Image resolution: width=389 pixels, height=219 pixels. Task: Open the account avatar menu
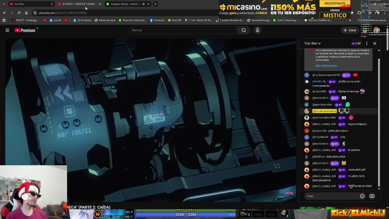pos(377,30)
